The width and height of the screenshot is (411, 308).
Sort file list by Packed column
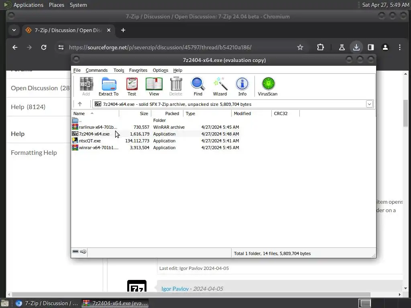pyautogui.click(x=167, y=113)
